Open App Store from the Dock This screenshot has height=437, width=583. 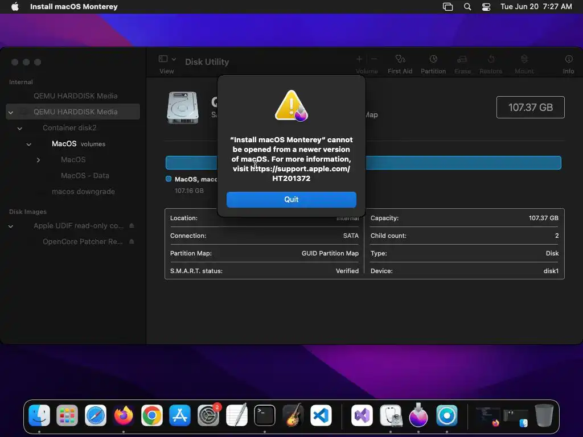180,415
